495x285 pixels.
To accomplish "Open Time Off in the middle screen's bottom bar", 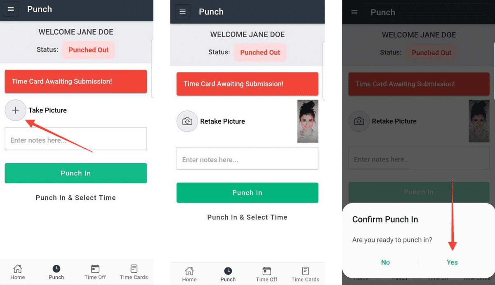I will (x=267, y=274).
